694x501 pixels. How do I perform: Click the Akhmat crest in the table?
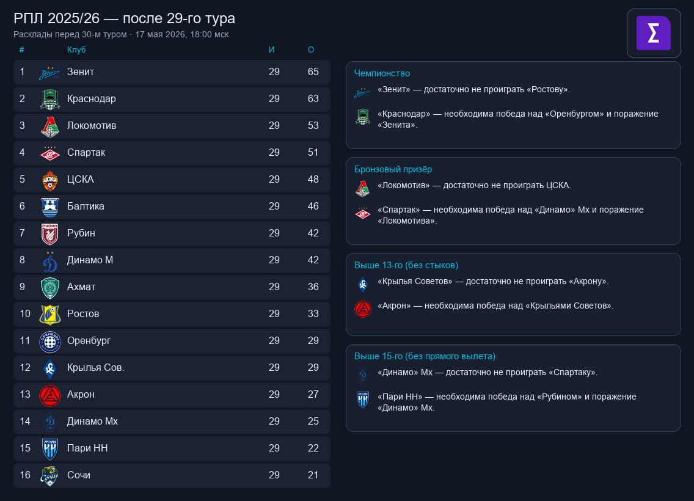pos(49,288)
